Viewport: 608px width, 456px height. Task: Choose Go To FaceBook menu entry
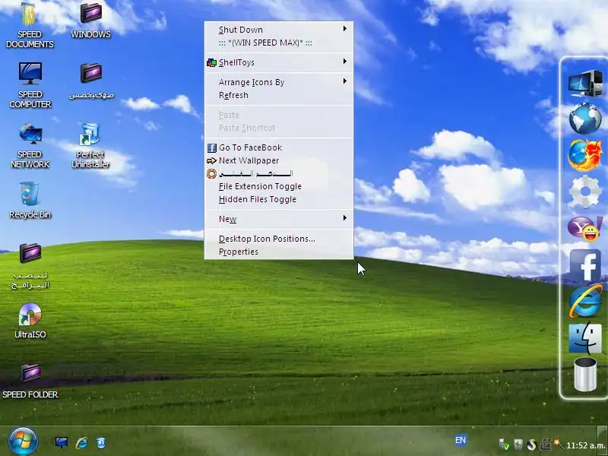(279, 147)
